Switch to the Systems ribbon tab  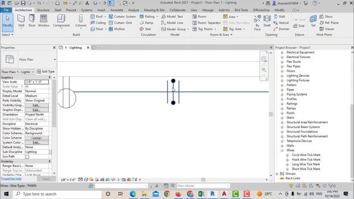pyautogui.click(x=87, y=10)
